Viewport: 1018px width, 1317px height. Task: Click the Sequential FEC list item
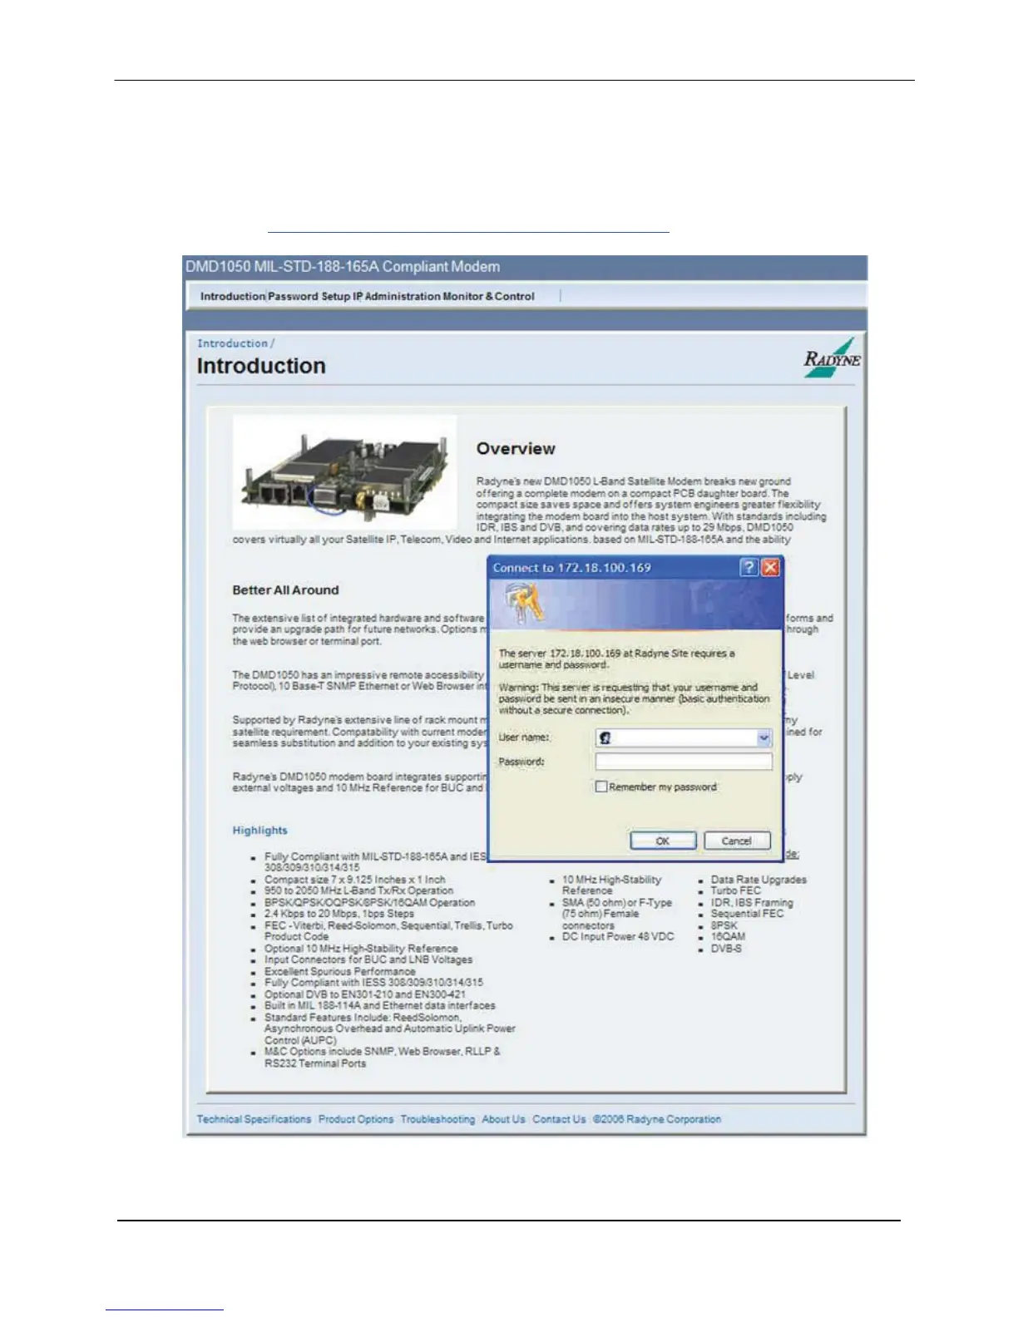point(747,914)
